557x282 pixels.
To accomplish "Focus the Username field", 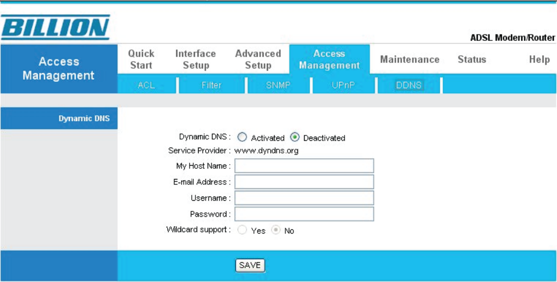I will coord(304,198).
